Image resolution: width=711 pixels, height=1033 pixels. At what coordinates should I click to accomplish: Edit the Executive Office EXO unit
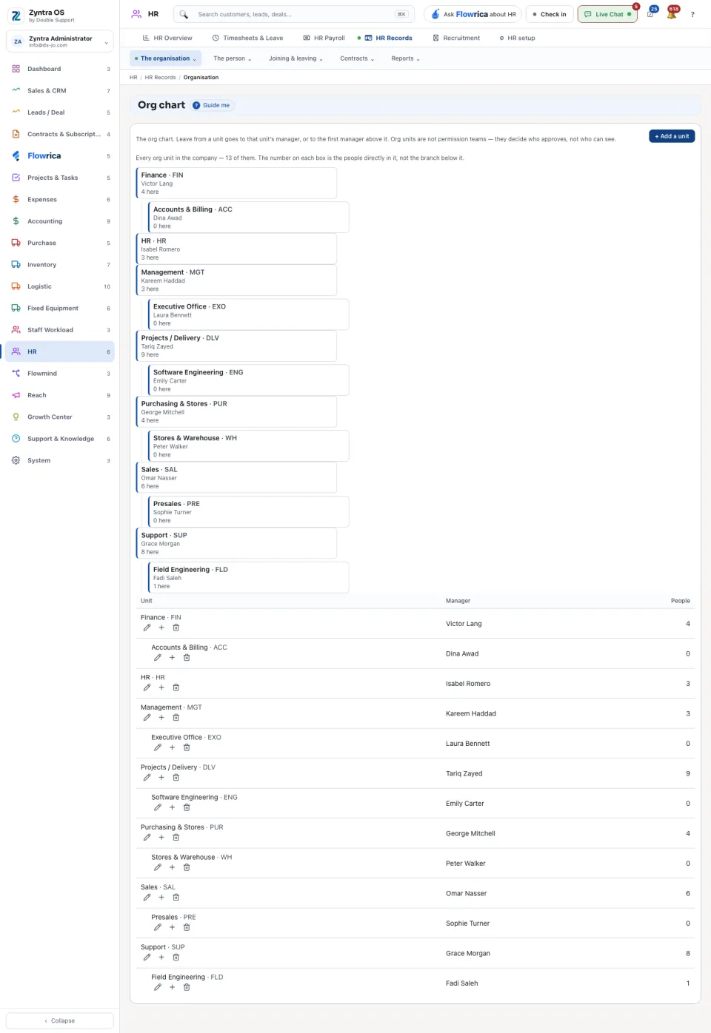pyautogui.click(x=157, y=747)
